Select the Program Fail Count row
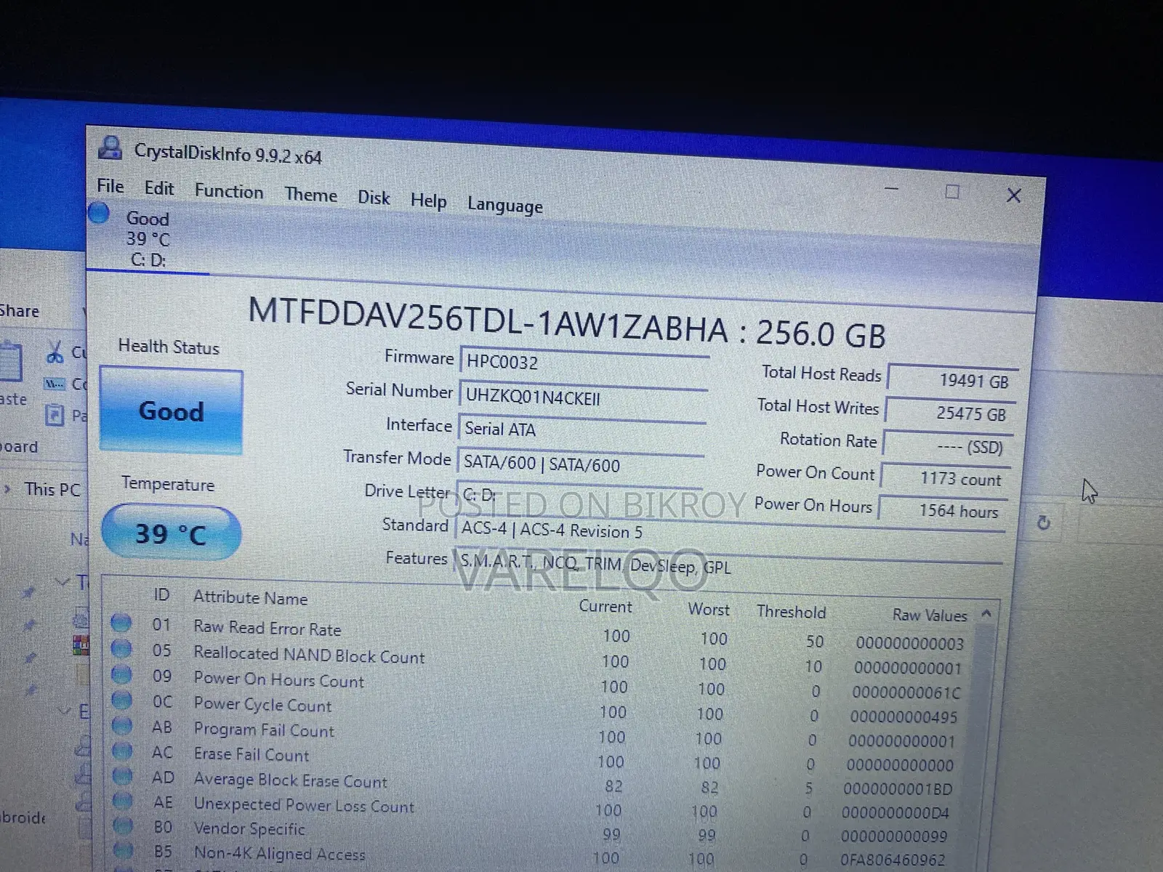1163x872 pixels. tap(536, 733)
